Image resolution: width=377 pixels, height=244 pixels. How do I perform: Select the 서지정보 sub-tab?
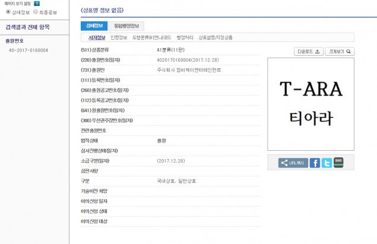(x=94, y=37)
